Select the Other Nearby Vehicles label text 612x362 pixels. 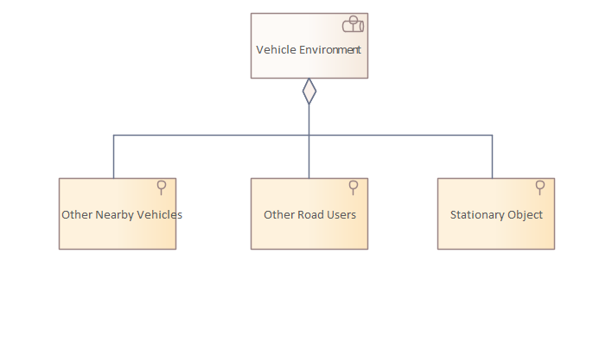122,214
